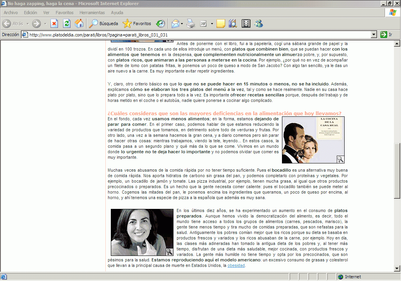The height and width of the screenshot is (281, 401).
Task: Click the heading ¿Cuáles consideras que son las mayores deficiencias
Action: click(224, 113)
